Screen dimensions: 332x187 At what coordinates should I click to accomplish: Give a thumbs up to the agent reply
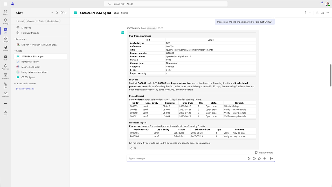(x=131, y=148)
